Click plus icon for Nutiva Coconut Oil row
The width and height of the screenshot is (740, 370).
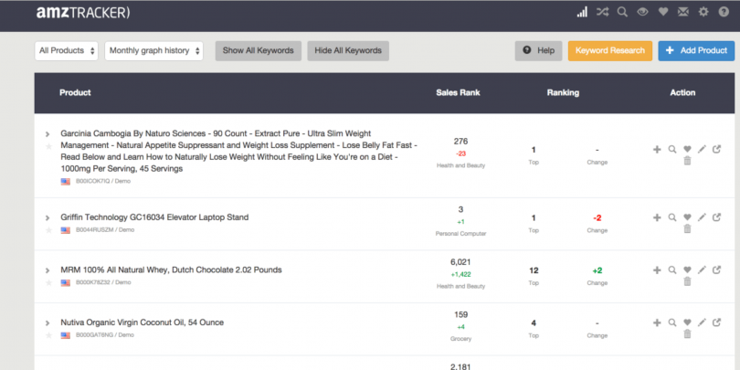tap(657, 322)
